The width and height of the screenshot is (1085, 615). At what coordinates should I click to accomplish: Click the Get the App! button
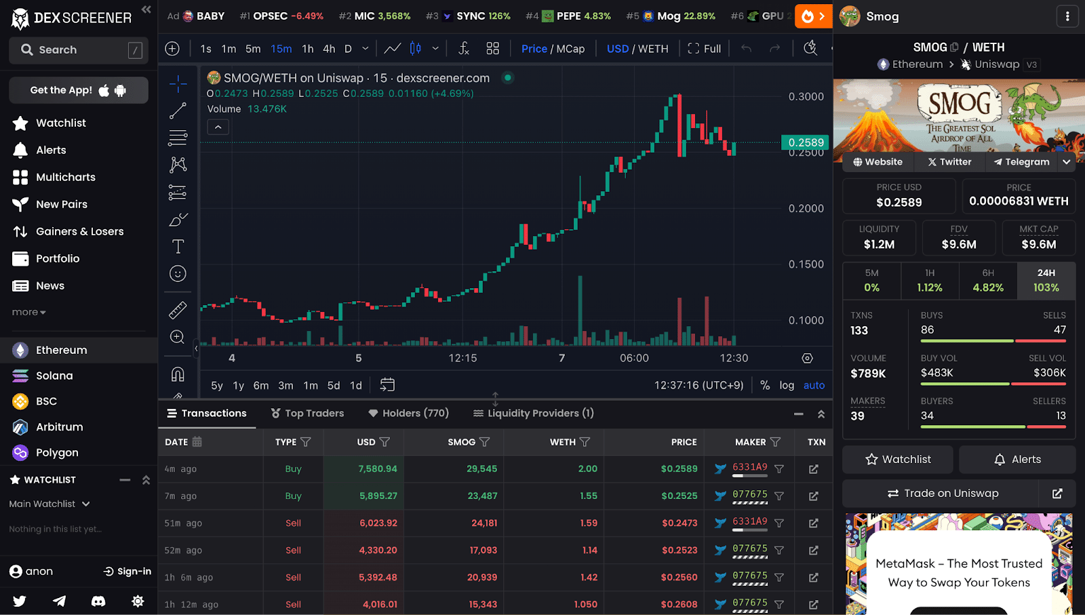79,90
